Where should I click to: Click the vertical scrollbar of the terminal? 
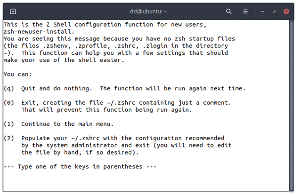292,106
